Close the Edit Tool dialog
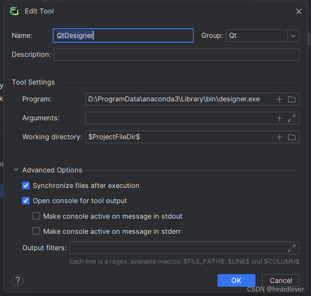 tap(299, 11)
